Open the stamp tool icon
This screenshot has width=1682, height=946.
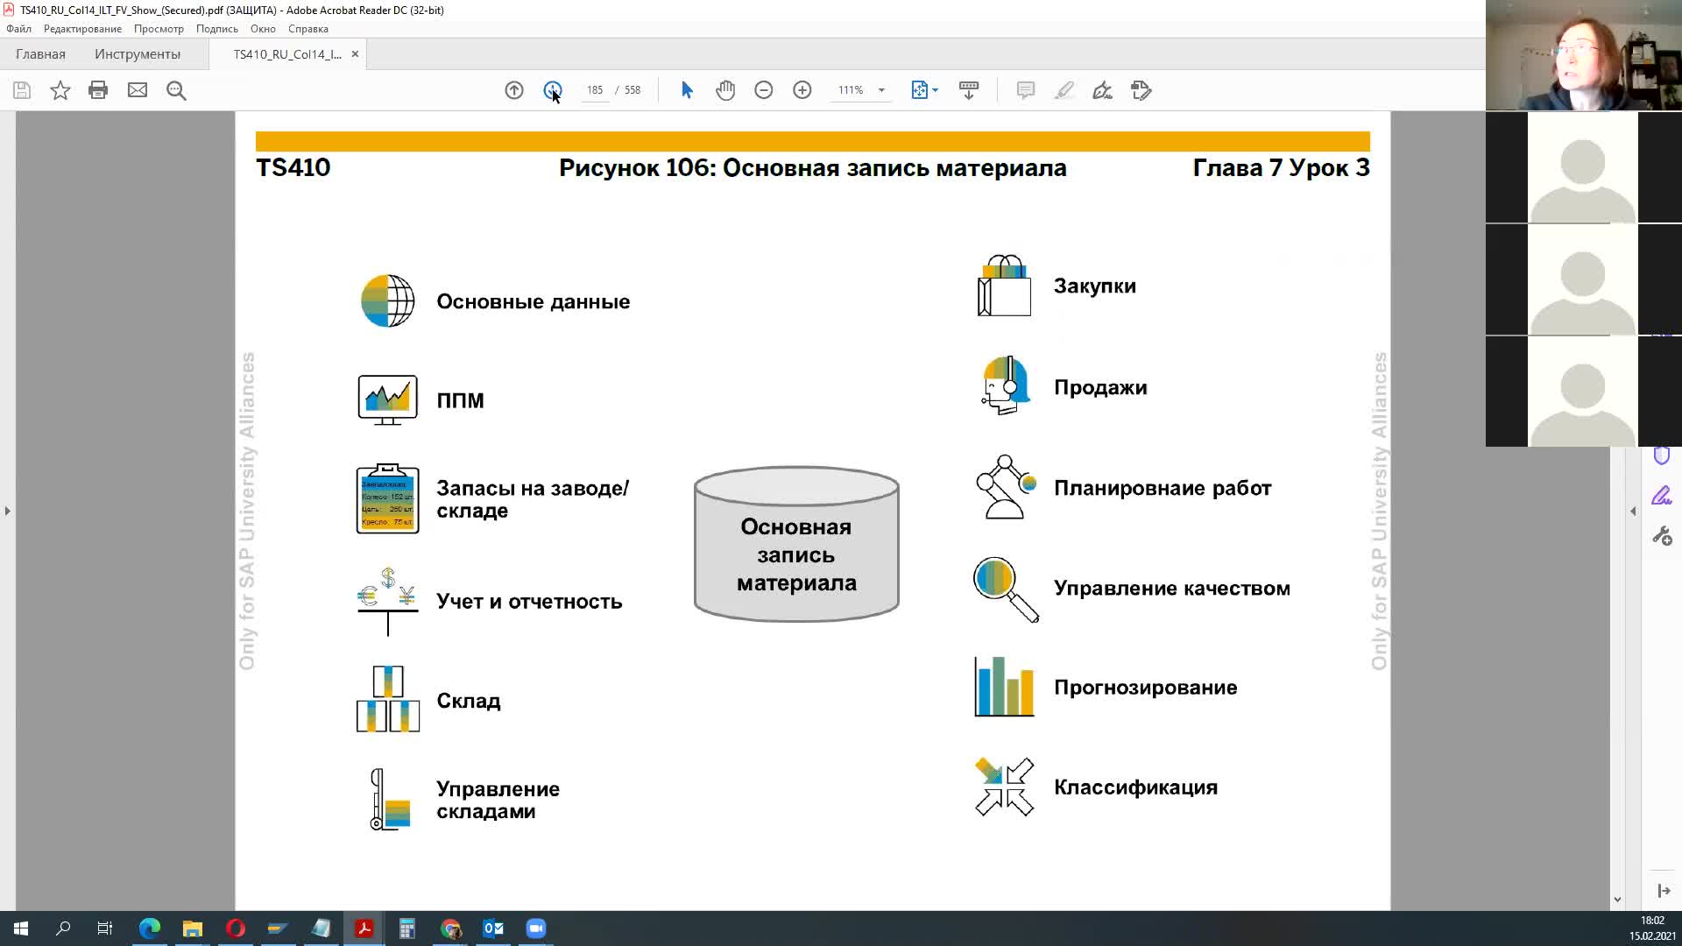[1141, 90]
